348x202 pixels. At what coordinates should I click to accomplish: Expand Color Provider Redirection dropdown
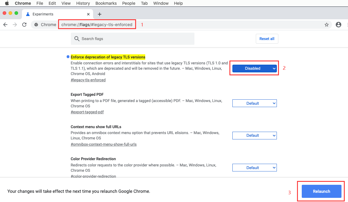pyautogui.click(x=254, y=168)
